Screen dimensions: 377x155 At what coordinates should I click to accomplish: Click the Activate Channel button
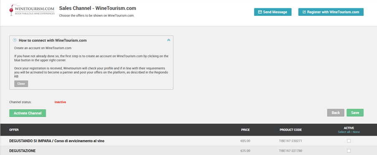[x=28, y=113]
